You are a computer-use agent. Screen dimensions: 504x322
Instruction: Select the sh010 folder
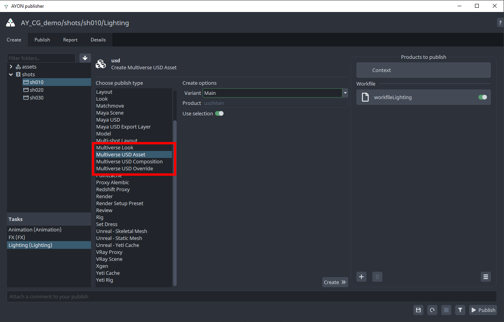pos(57,82)
